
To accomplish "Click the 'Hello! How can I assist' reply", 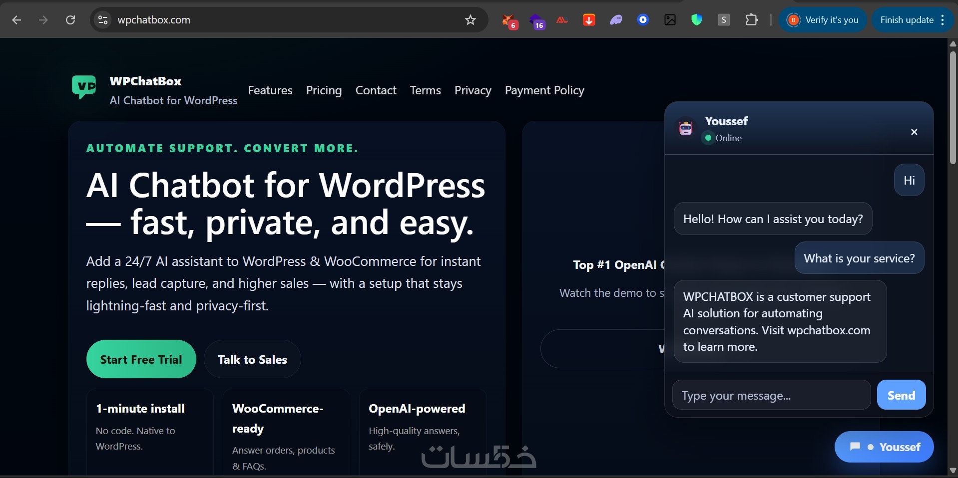I will (773, 219).
